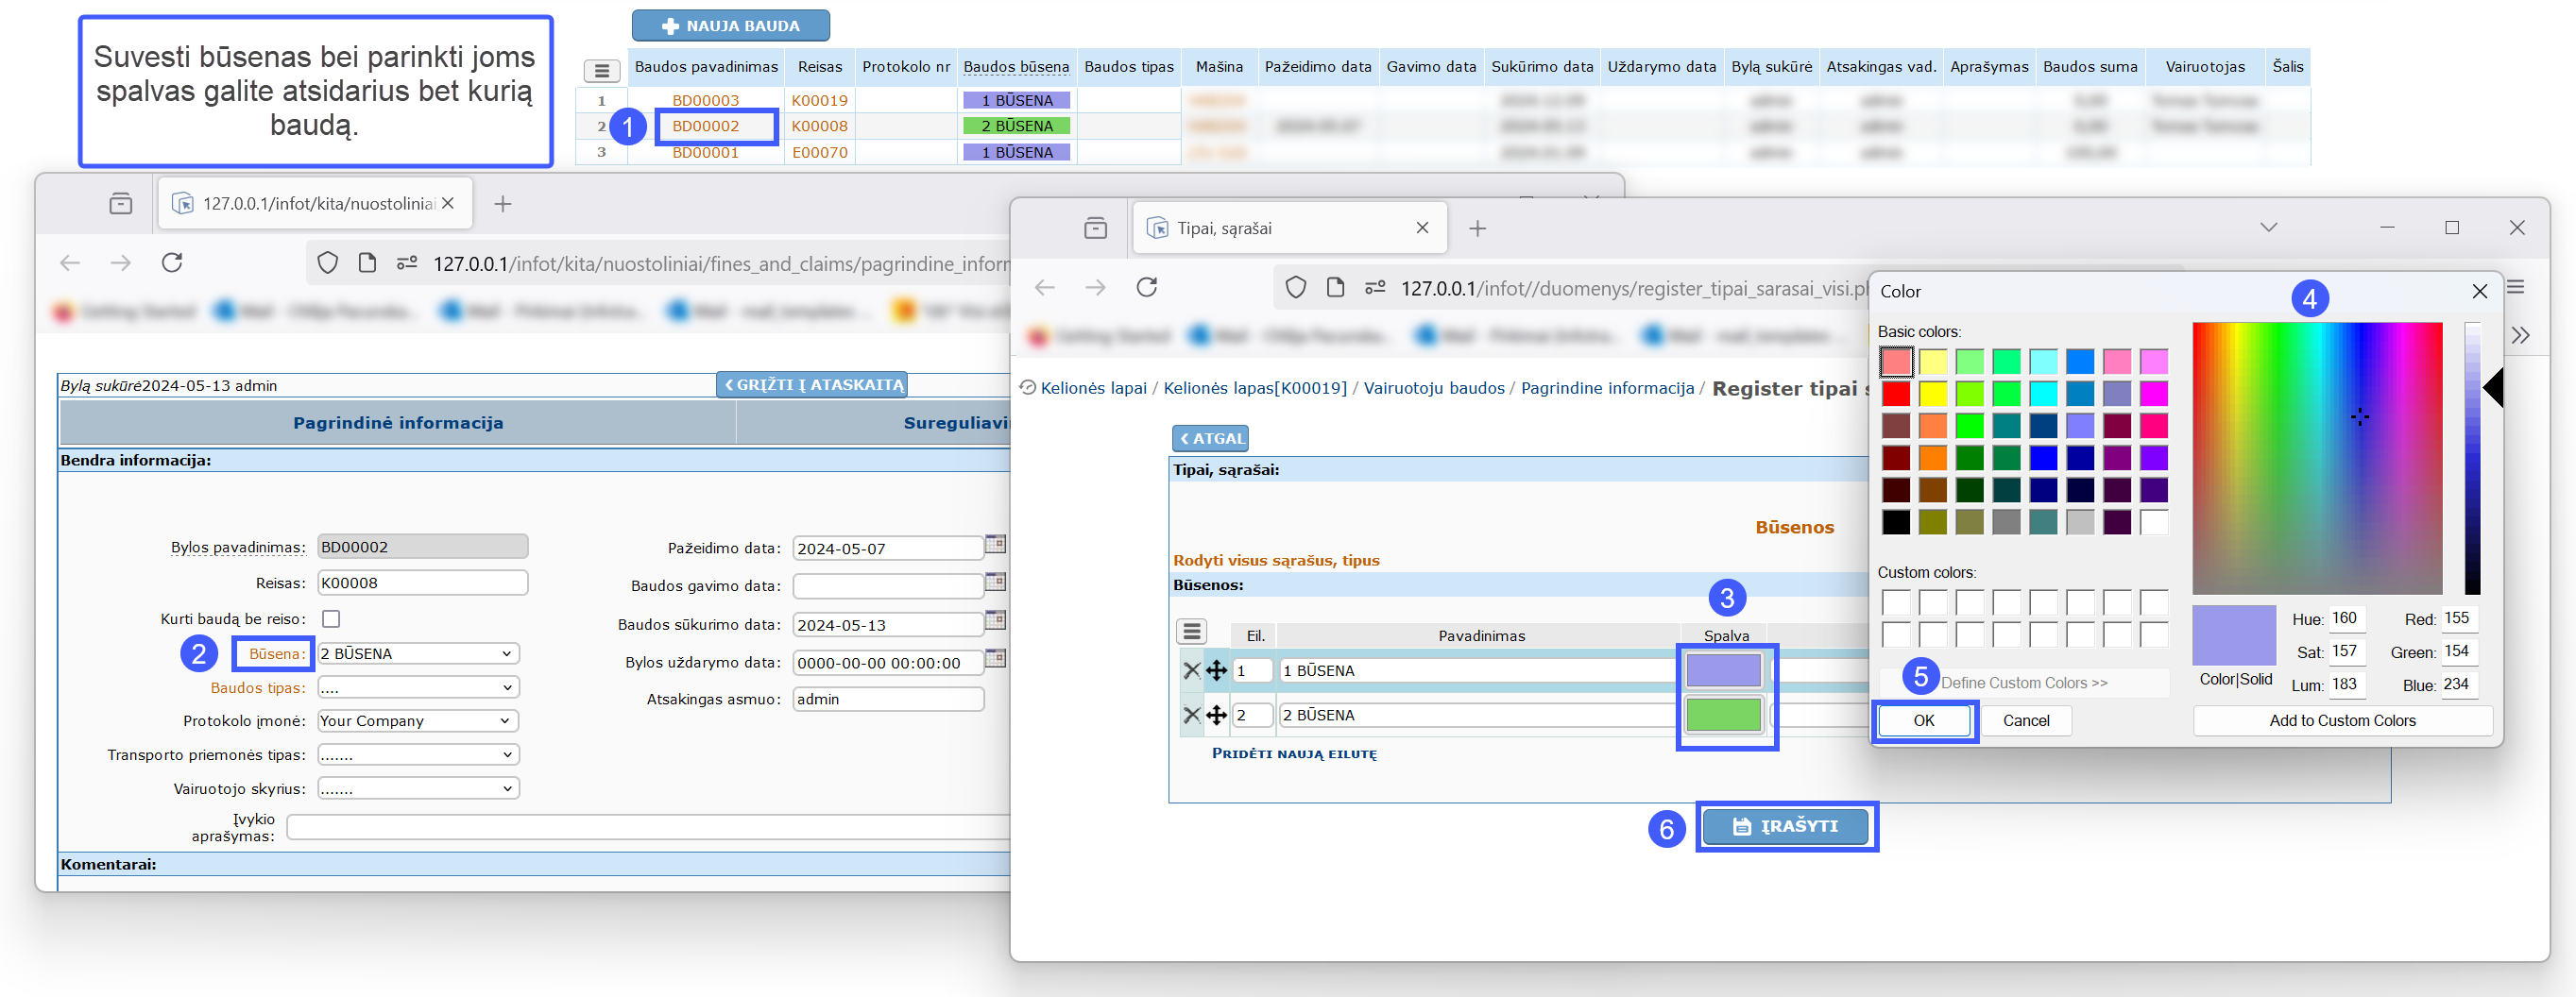Toggle Kurti baudą be reiso checkbox
The image size is (2576, 997).
[x=331, y=618]
